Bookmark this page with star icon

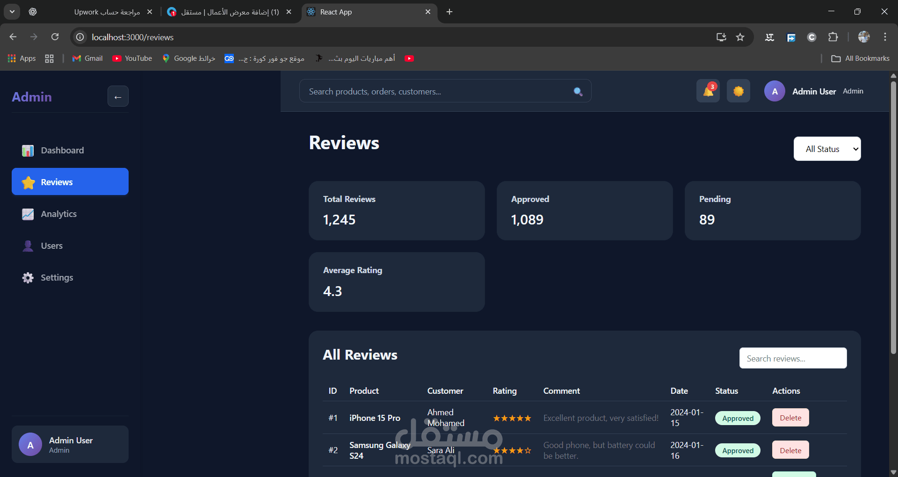[x=740, y=37]
